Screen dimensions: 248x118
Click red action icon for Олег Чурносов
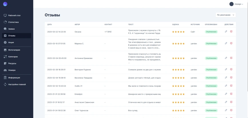(x=231, y=110)
